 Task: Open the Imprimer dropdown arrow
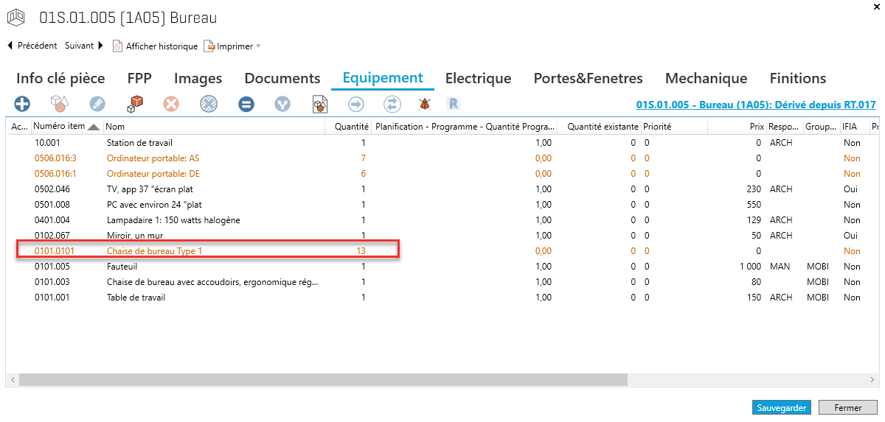point(258,46)
